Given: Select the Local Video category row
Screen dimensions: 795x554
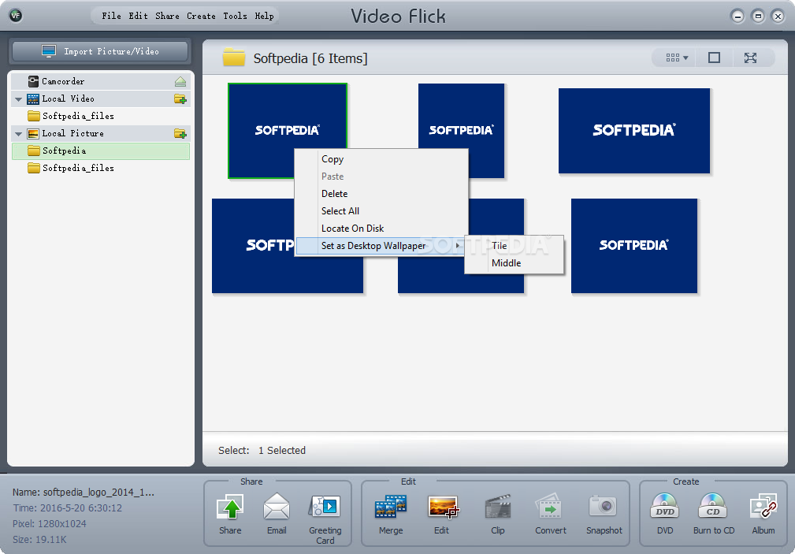Looking at the screenshot, I should pyautogui.click(x=101, y=99).
